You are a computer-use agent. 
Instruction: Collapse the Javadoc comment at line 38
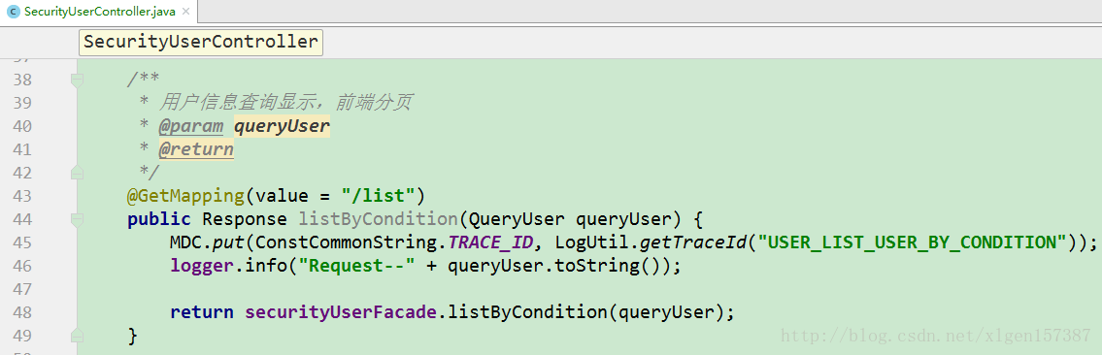[x=78, y=80]
